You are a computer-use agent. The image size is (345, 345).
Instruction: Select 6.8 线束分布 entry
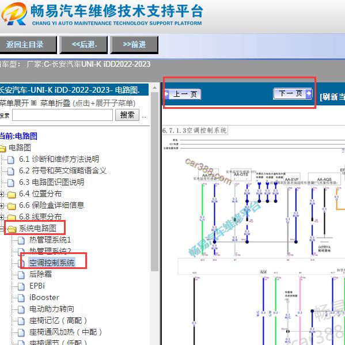40,217
